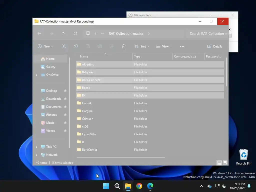Click the file list vertical scrollbar
256x192 pixels.
(226, 72)
